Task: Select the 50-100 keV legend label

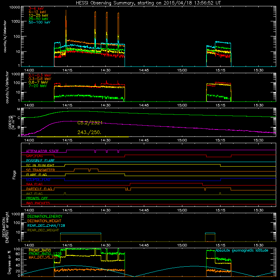Action: 40,22
